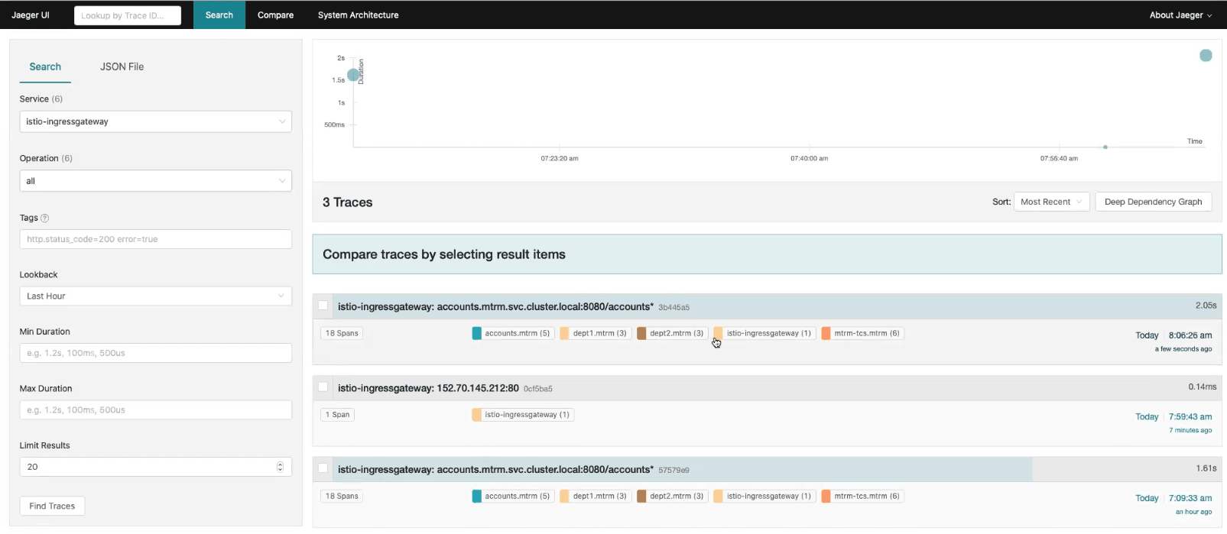Select the first accounts trace checkbox
This screenshot has width=1227, height=534.
point(323,306)
